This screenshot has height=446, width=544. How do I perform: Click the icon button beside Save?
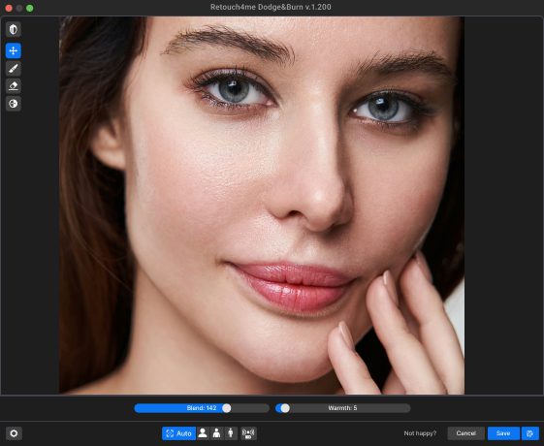[x=530, y=433]
